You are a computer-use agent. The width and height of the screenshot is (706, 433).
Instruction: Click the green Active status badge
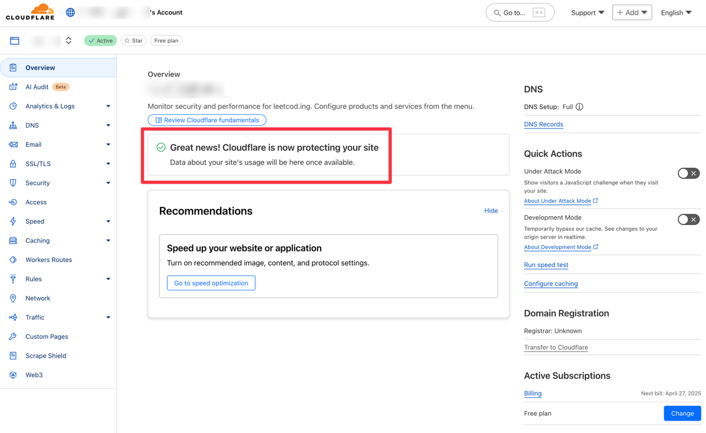pyautogui.click(x=101, y=41)
